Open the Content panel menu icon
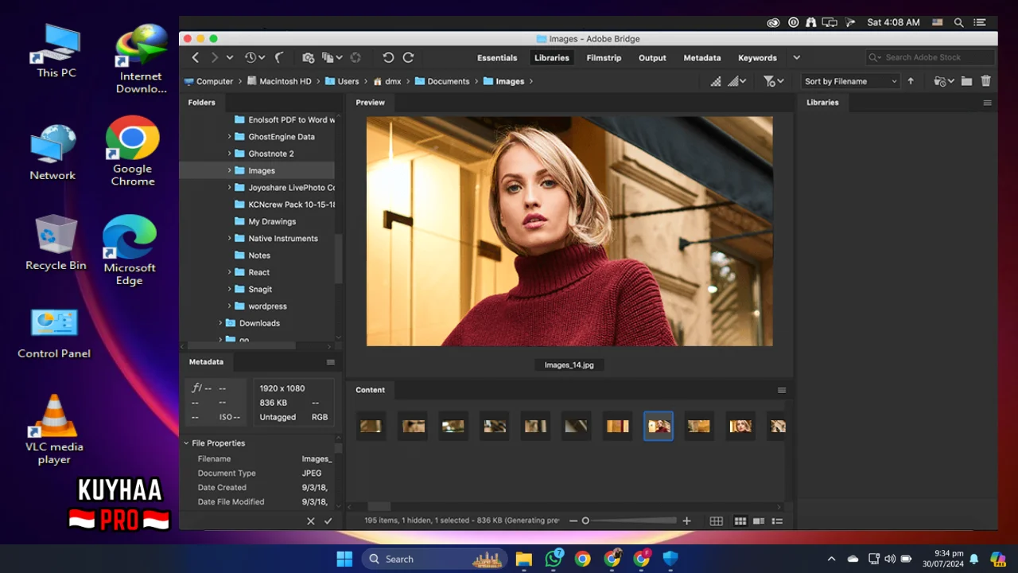1018x573 pixels. [x=782, y=390]
